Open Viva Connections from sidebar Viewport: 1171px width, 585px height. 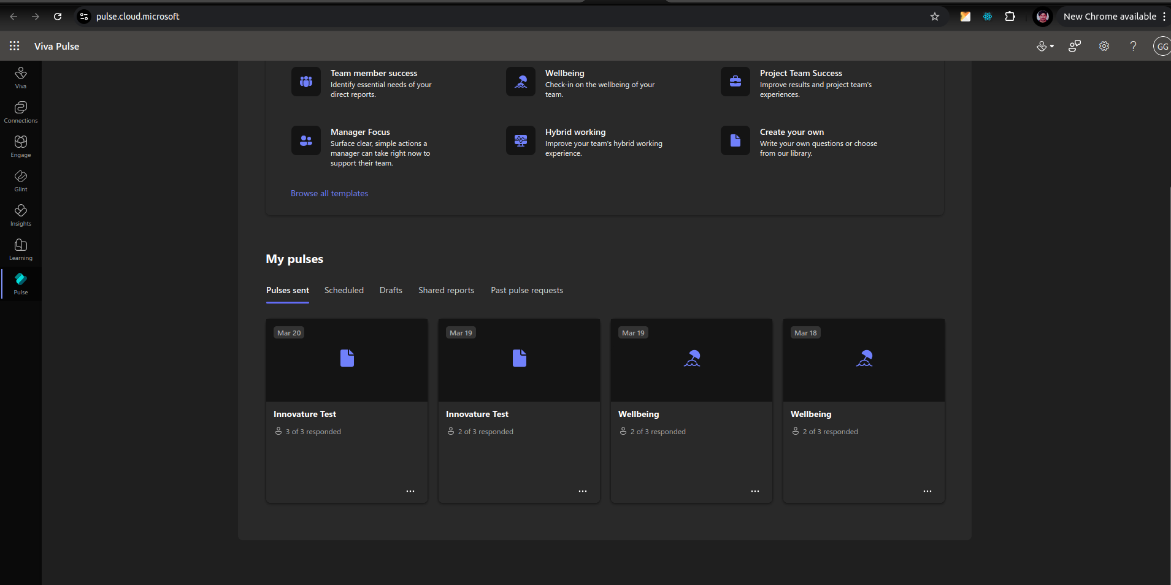[x=21, y=112]
